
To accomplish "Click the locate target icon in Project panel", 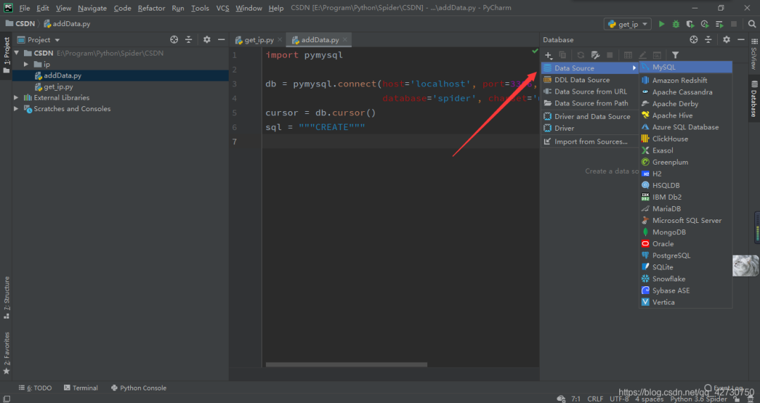I will coord(174,39).
